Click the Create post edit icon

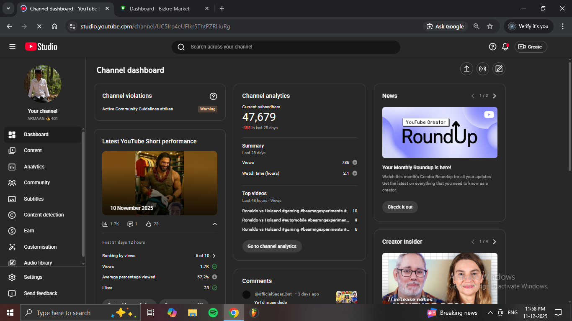pyautogui.click(x=499, y=69)
